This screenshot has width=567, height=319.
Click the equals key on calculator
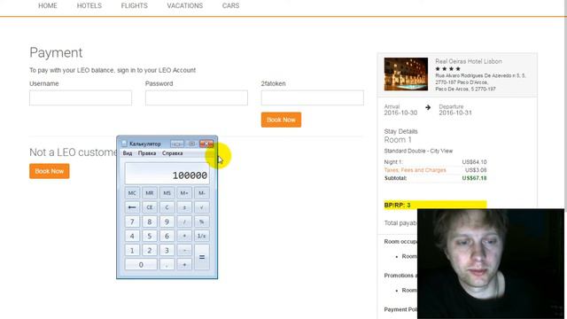click(x=202, y=257)
